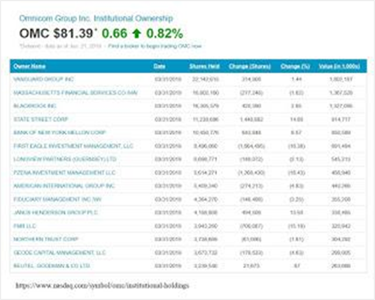Open the NORTHERN TRUST CORP link
The width and height of the screenshot is (375, 300).
[46, 239]
